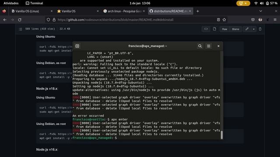The height and width of the screenshot is (157, 280).
Task: Open Firefox application menu
Action: (275, 20)
